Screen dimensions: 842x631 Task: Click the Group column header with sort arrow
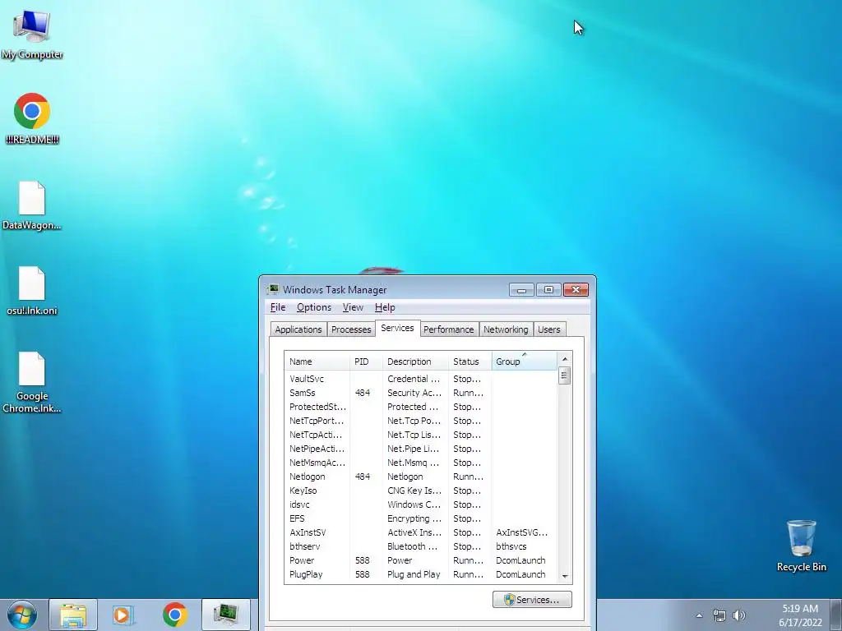tap(524, 362)
